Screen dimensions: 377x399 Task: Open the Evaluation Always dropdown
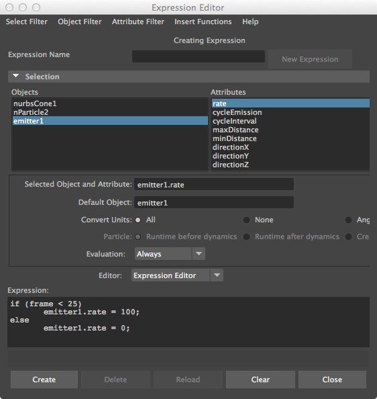[x=170, y=254]
